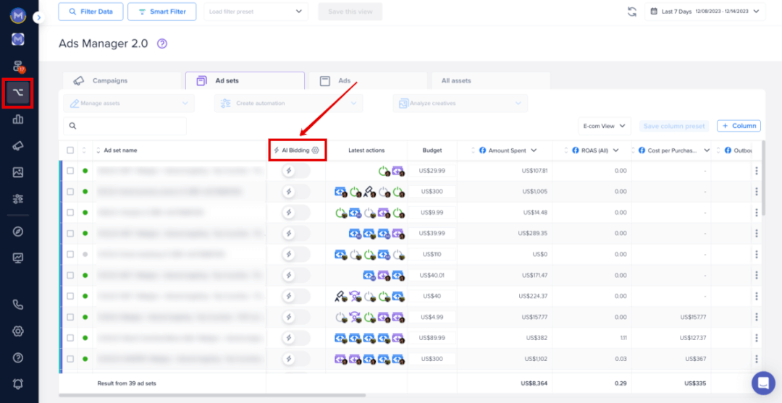Open three-dot menu for the US$110 budget row
Image resolution: width=782 pixels, height=403 pixels.
point(757,254)
